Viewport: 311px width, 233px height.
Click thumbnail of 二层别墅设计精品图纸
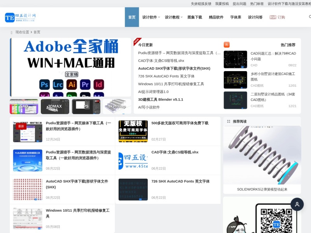[x=236, y=100]
